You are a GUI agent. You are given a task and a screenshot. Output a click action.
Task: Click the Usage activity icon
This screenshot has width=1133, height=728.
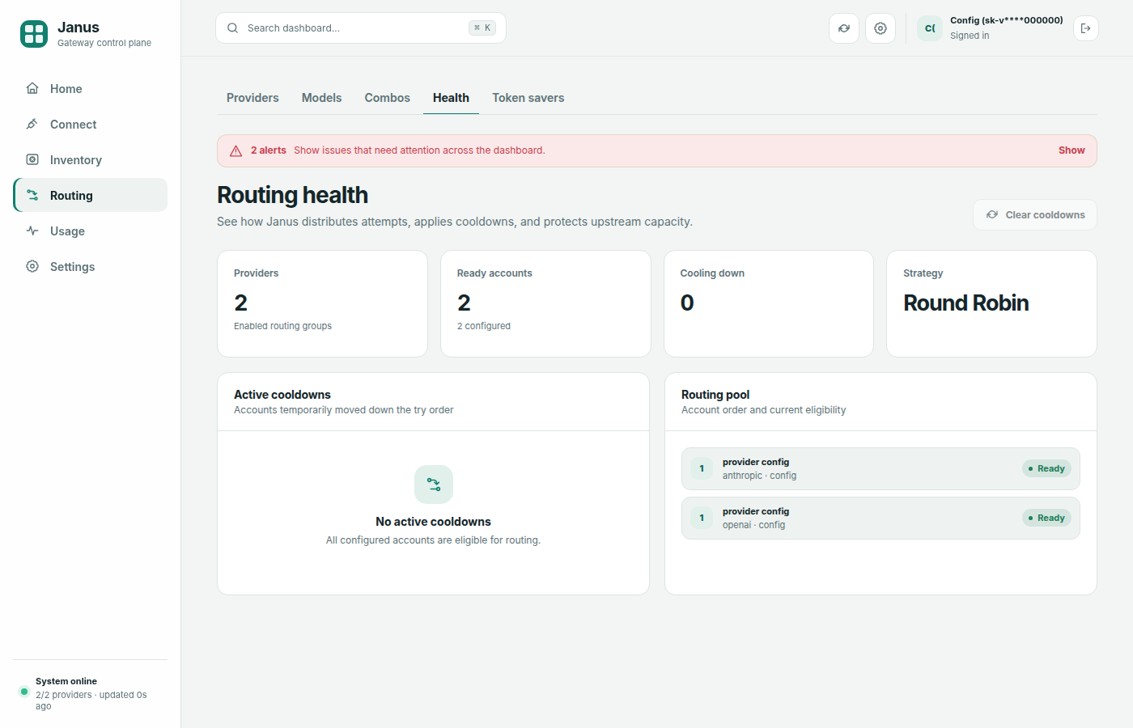click(32, 231)
